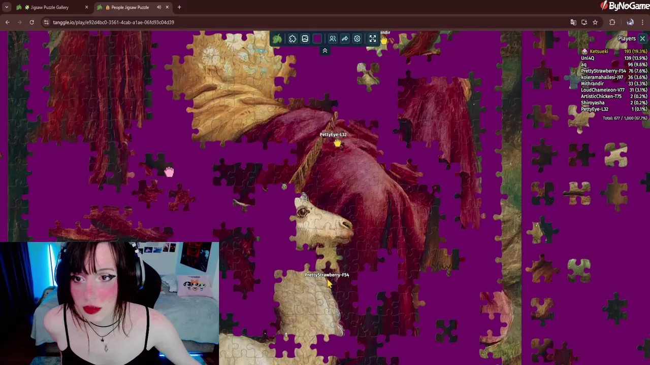Open the browser profile avatar

[630, 22]
